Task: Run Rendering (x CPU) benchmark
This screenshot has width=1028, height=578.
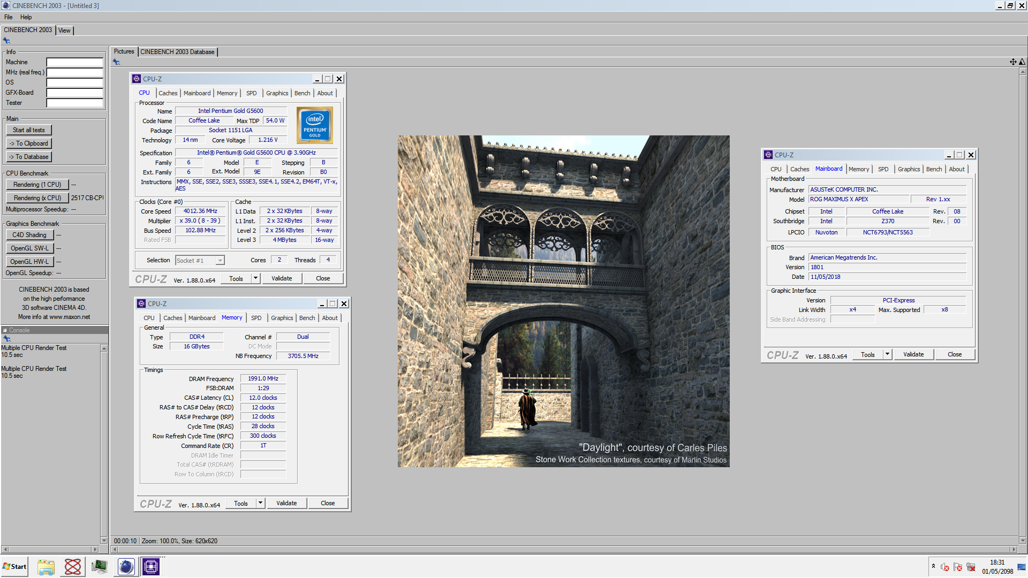Action: pos(37,198)
